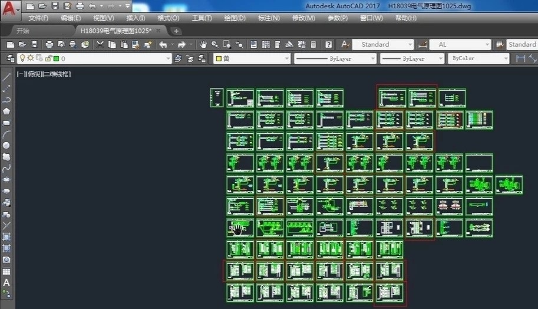Click the Dimension Style manager icon
The width and height of the screenshot is (538, 309).
coord(423,44)
